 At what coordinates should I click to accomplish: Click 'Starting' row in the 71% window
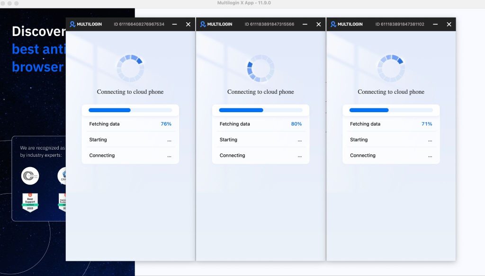(391, 140)
